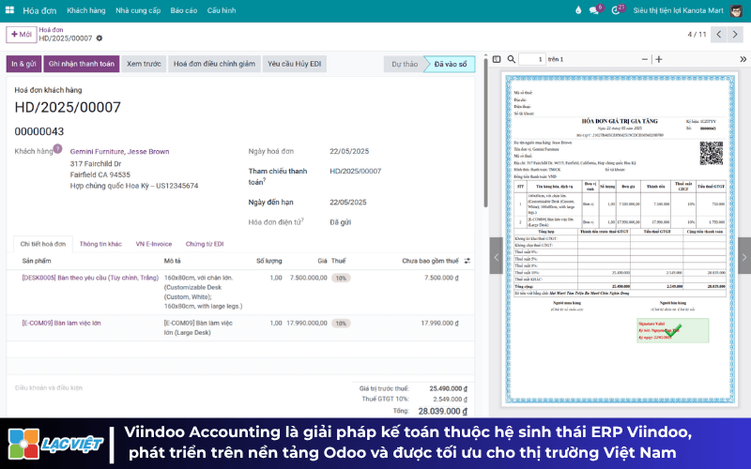Select the Dự thảo status stage
The height and width of the screenshot is (469, 751).
click(405, 64)
